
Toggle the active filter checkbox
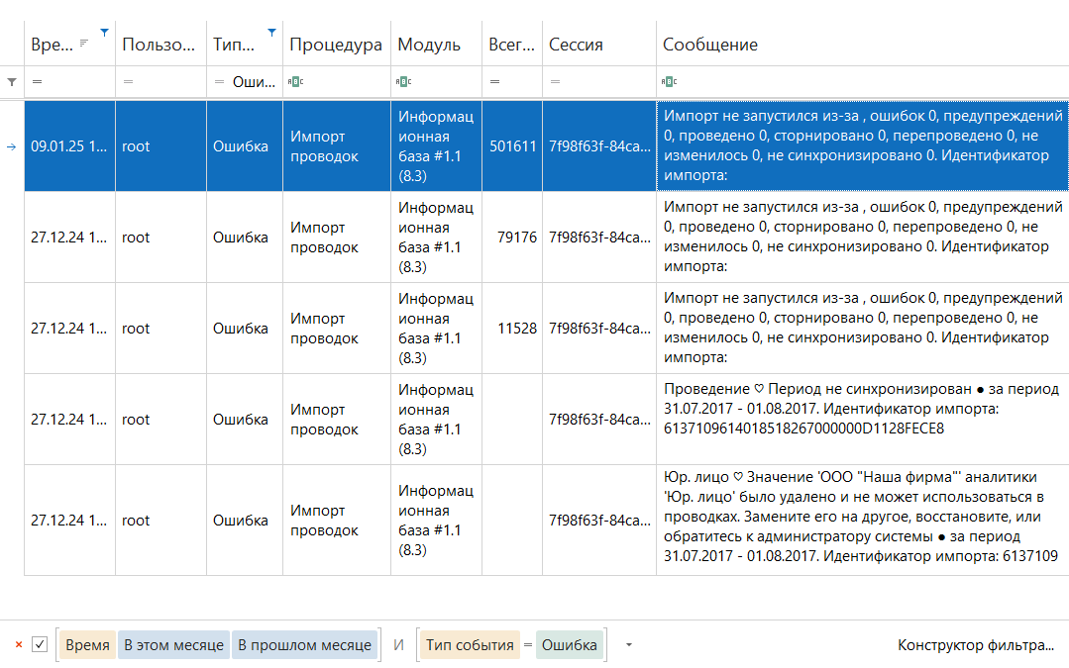[40, 645]
